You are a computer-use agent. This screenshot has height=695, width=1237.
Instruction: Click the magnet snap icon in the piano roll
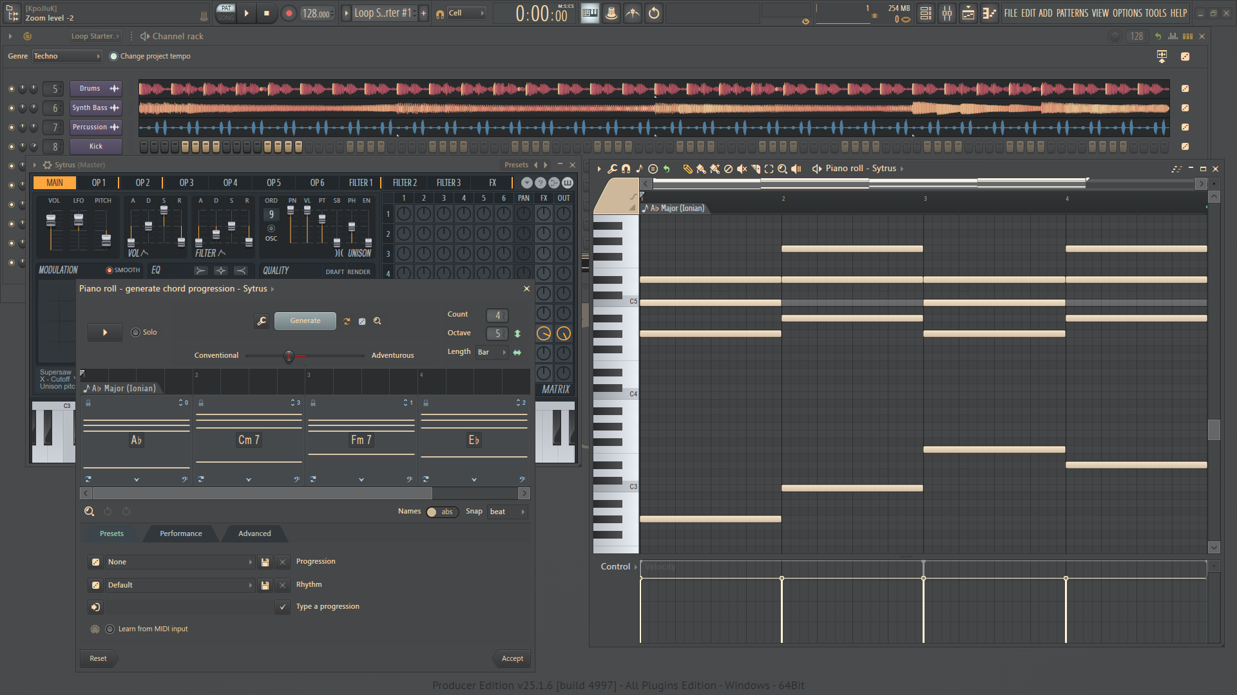pyautogui.click(x=626, y=169)
